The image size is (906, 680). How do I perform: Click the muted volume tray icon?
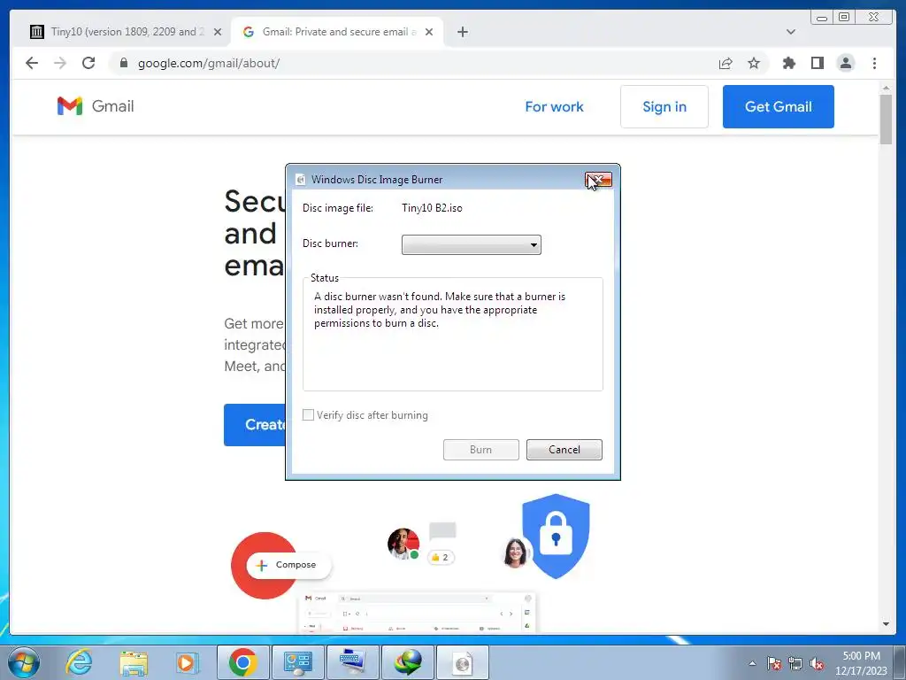pyautogui.click(x=817, y=664)
